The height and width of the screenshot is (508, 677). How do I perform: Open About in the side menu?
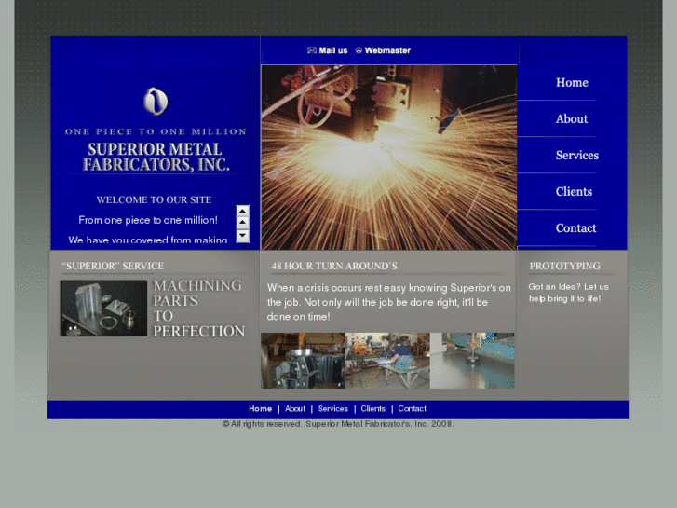click(x=572, y=118)
